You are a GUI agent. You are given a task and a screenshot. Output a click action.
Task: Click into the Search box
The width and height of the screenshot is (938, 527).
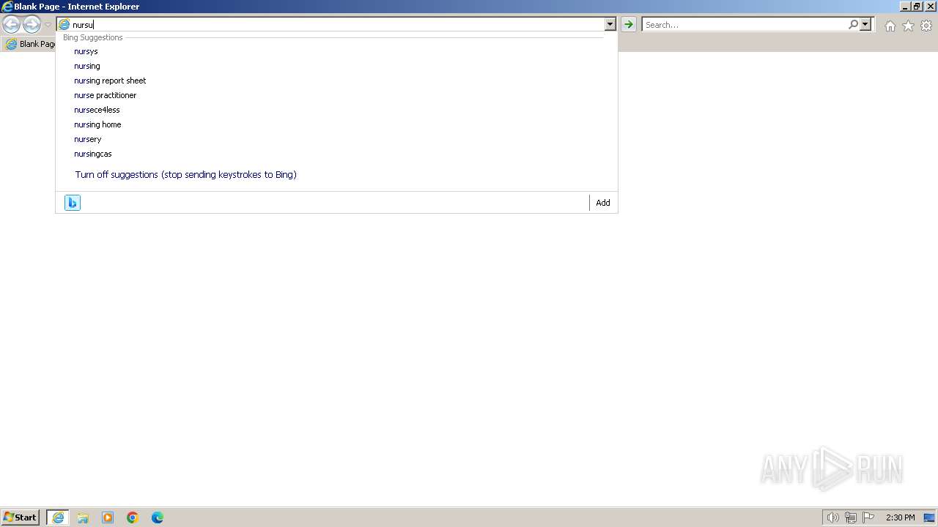744,25
